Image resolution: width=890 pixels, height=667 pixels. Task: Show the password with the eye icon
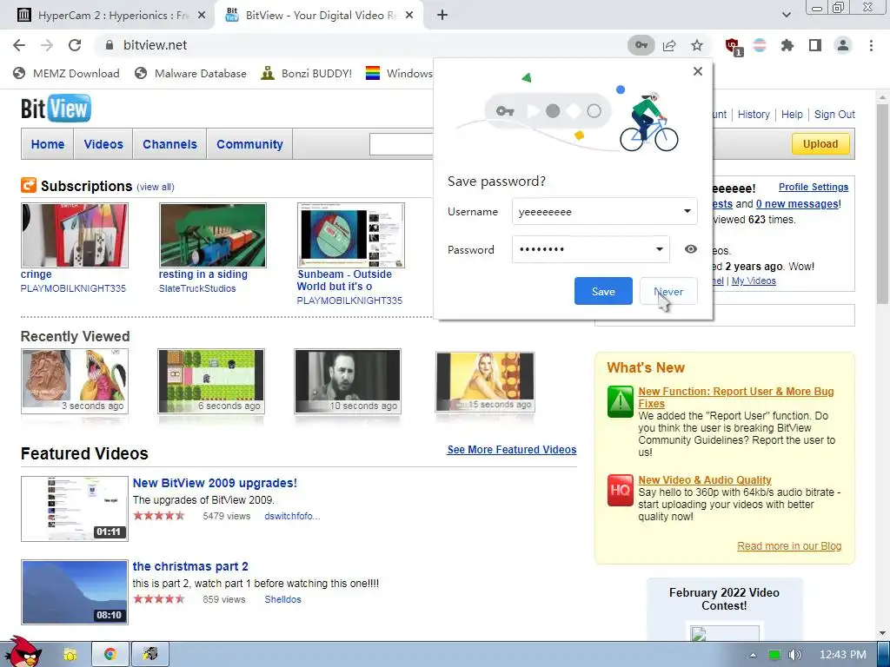pos(690,249)
